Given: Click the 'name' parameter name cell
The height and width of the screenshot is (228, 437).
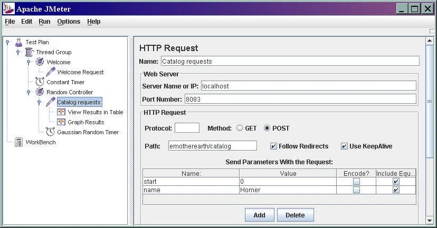Looking at the screenshot, I should [191, 190].
